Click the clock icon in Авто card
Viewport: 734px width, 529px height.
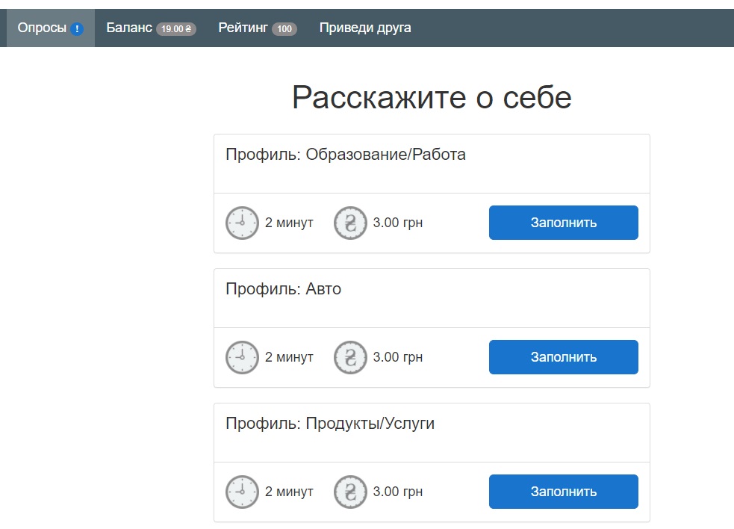coord(242,357)
